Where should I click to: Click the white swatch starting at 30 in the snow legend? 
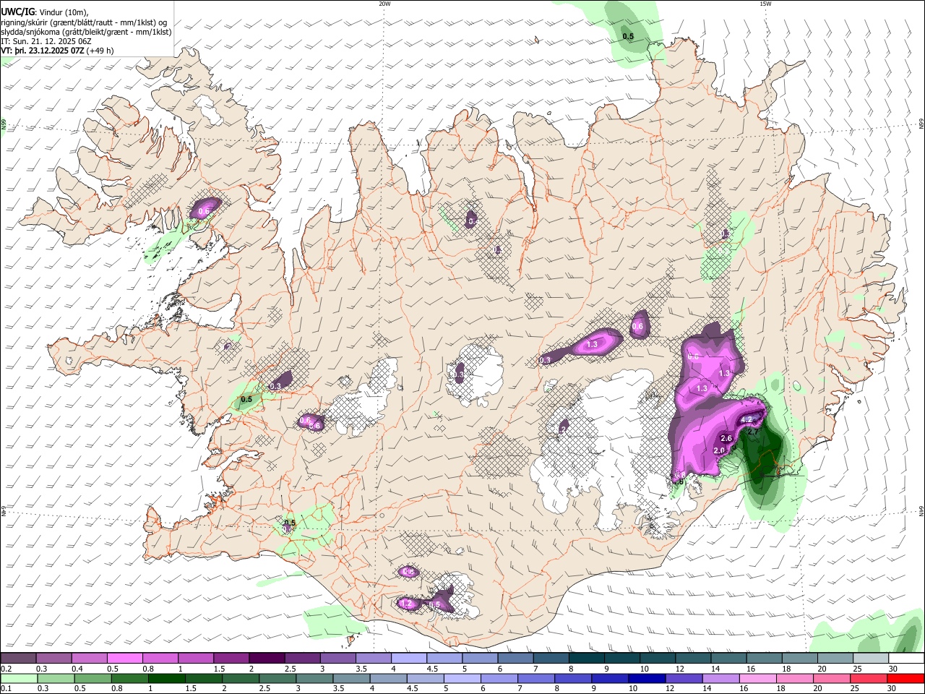pos(906,658)
